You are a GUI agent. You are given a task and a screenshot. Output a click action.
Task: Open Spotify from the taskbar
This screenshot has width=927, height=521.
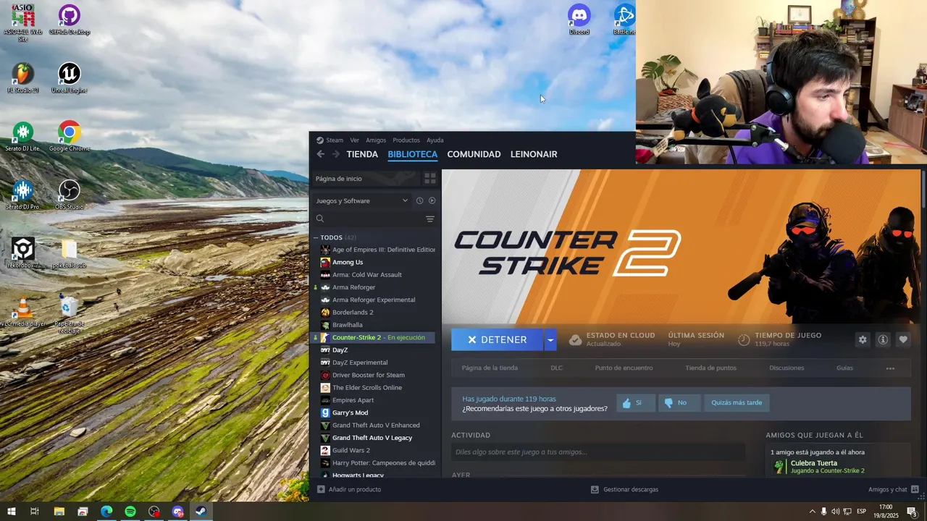click(x=130, y=512)
